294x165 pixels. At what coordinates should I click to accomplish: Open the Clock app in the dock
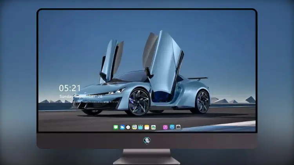128,127
